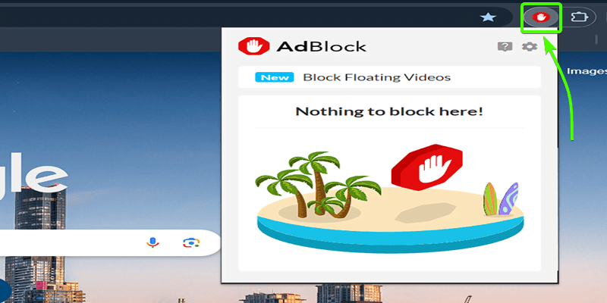Click the AdBlock red hand logo in popup header
Viewport: 607px width, 303px height.
(x=253, y=46)
